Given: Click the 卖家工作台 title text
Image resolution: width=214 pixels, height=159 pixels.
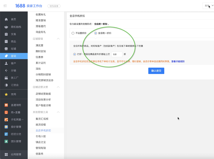Looking at the screenshot, I should [x=34, y=6].
